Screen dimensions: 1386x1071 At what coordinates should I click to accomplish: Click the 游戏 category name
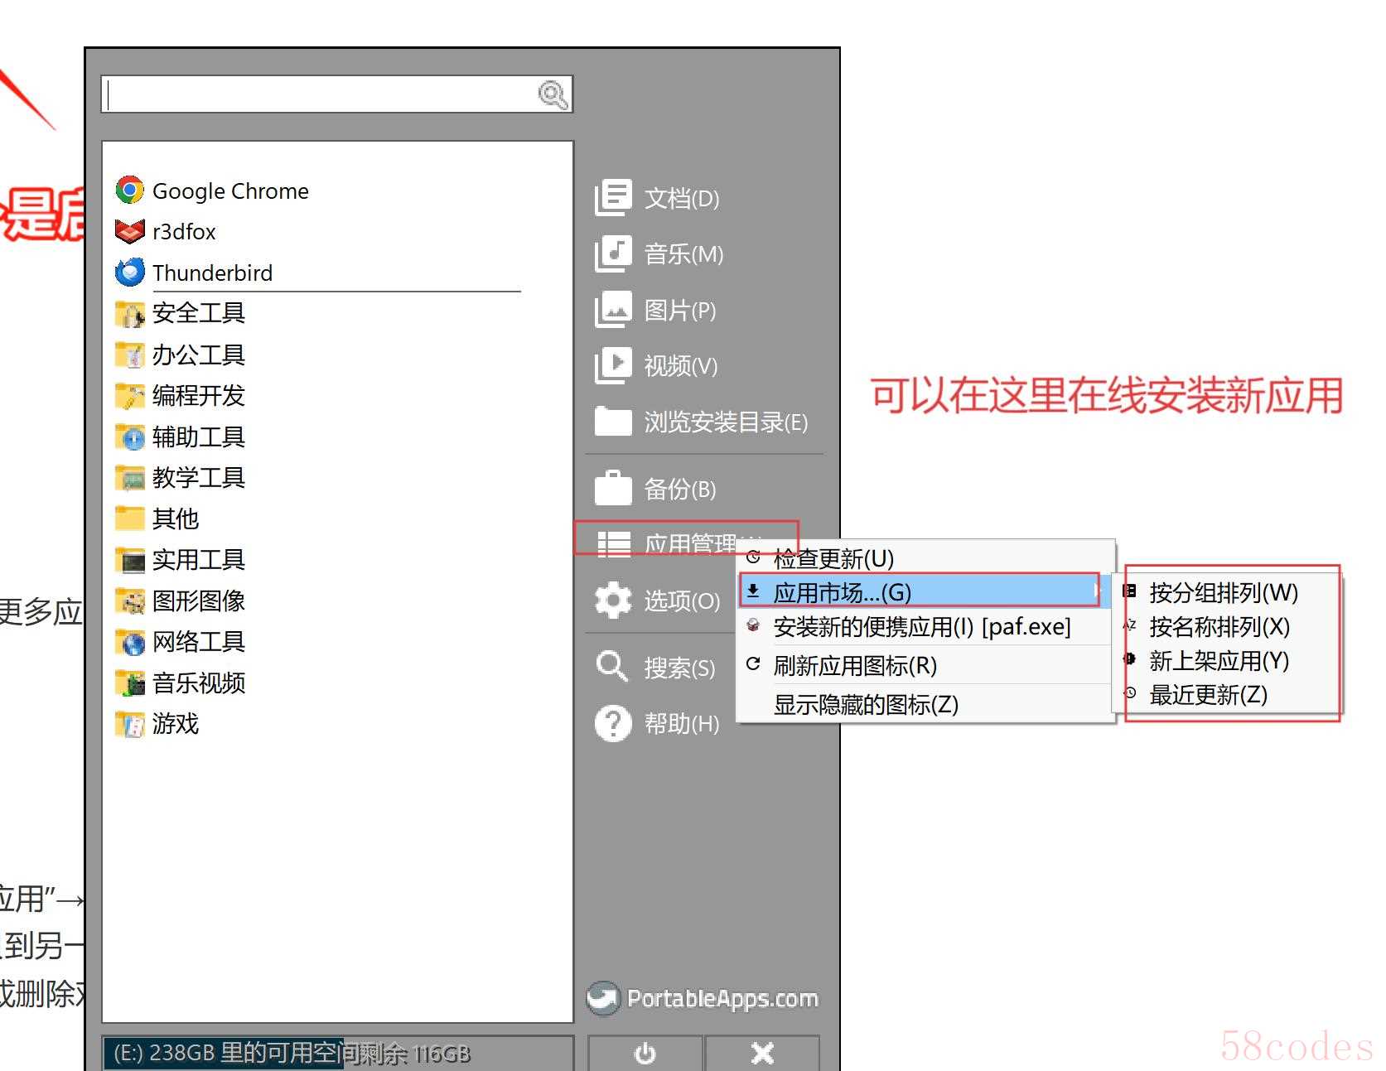(176, 723)
